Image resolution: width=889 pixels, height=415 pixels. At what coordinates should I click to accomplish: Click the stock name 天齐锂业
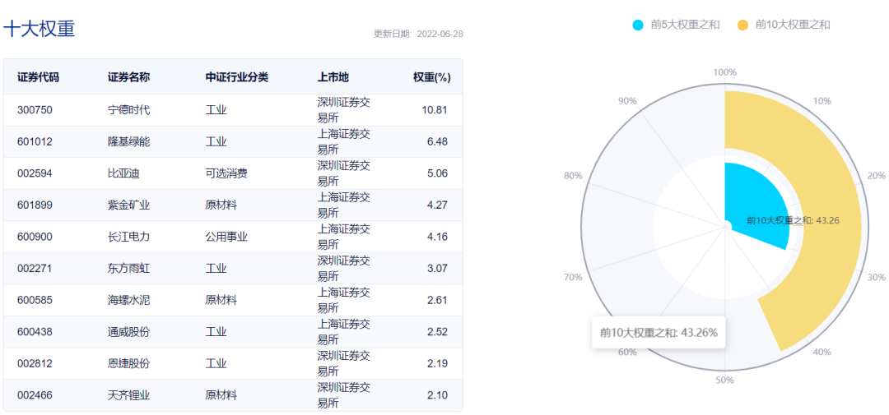point(128,395)
